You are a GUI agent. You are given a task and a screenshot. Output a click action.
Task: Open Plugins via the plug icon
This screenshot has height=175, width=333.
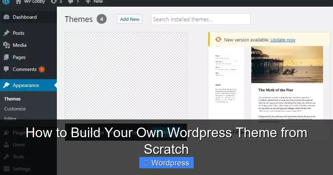tap(7, 132)
